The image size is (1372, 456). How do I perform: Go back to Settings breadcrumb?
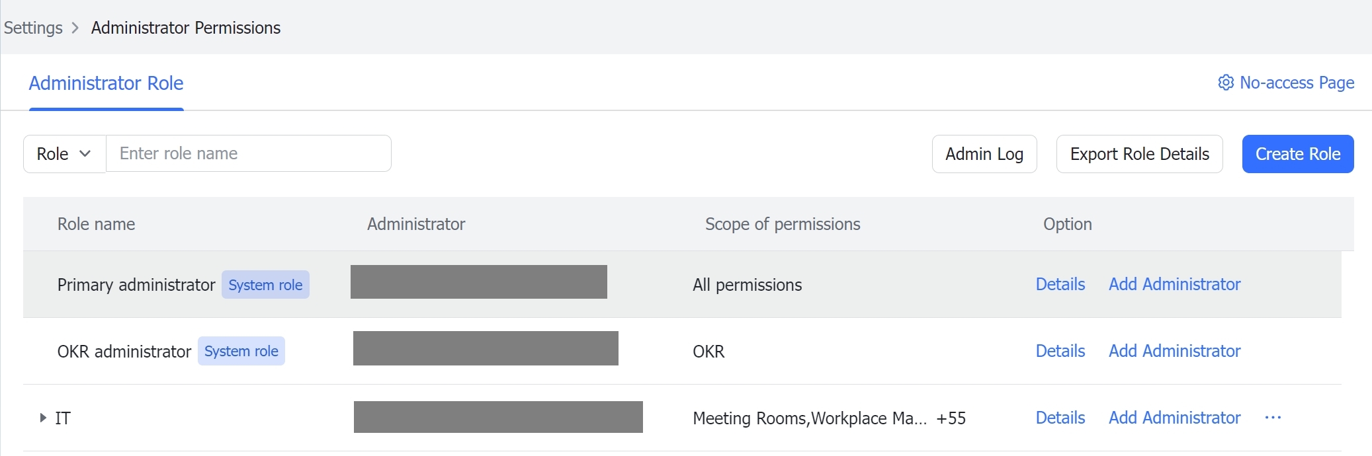click(x=33, y=28)
